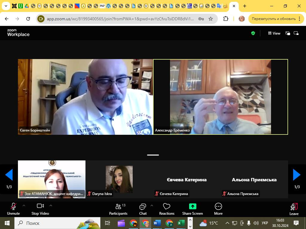Click the rightmost window icon in Zoom header
Viewport: 306px width, 229px height.
pos(296,33)
